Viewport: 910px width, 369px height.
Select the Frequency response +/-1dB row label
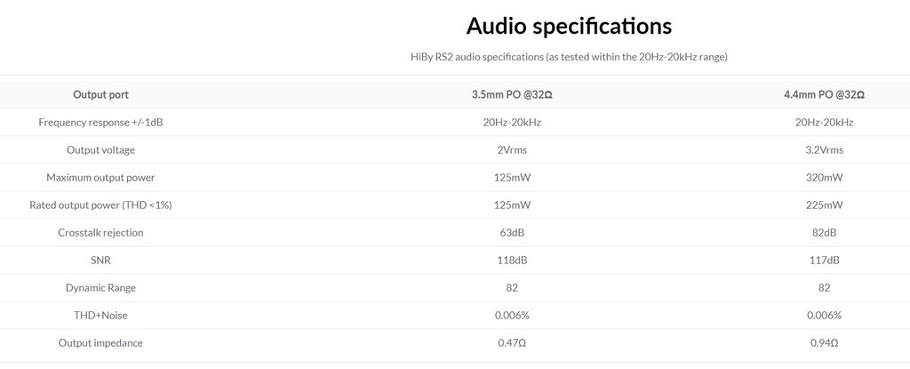click(100, 122)
